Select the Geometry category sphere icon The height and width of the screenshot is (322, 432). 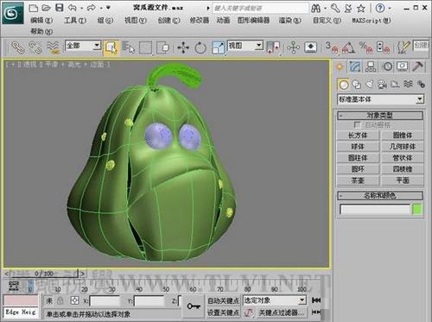tap(343, 85)
